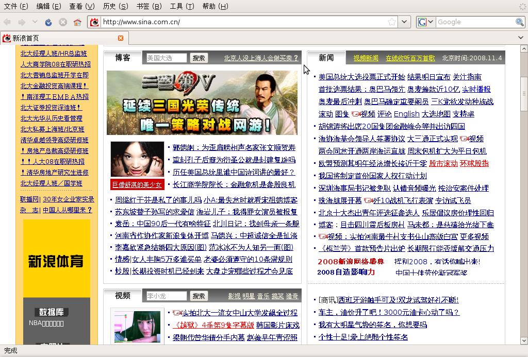Viewport: 528px width, 357px height.
Task: Click the Stop loading icon
Action: click(x=63, y=22)
